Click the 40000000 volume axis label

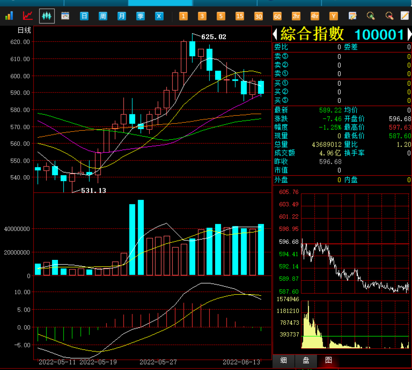pyautogui.click(x=17, y=229)
